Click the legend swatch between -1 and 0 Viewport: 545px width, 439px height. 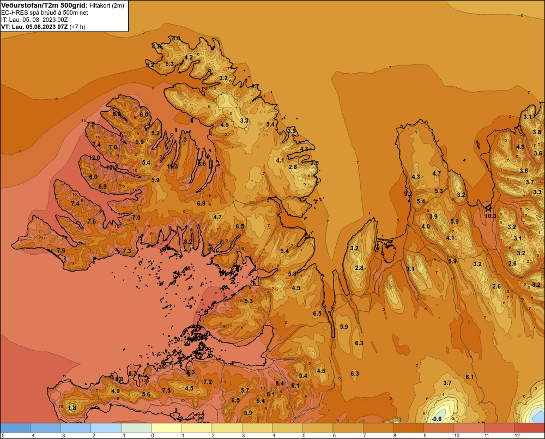click(136, 428)
